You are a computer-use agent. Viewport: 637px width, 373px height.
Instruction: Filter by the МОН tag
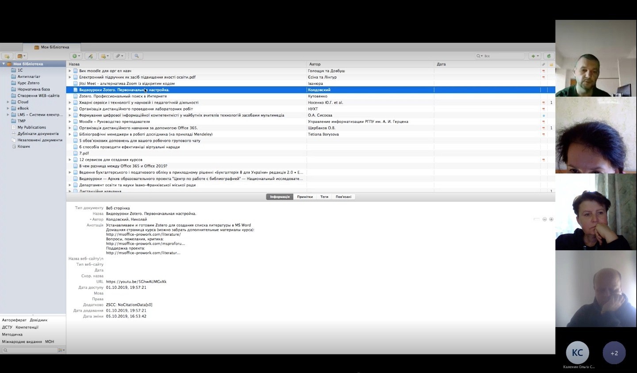click(50, 342)
